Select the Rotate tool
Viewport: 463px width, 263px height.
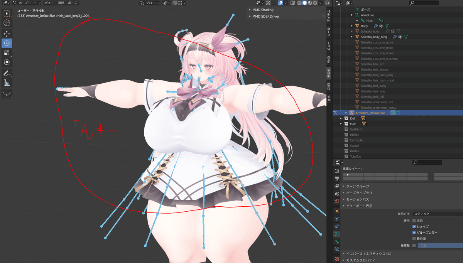tap(7, 43)
